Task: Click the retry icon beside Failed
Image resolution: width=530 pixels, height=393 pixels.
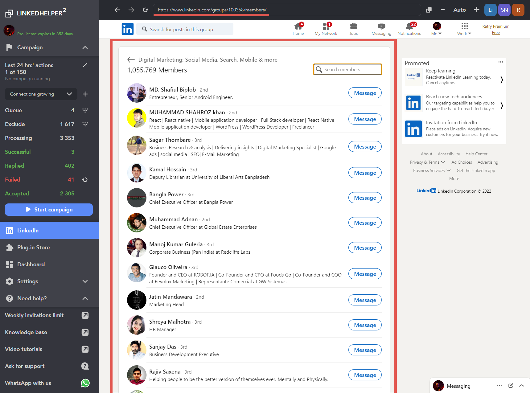Action: click(85, 180)
